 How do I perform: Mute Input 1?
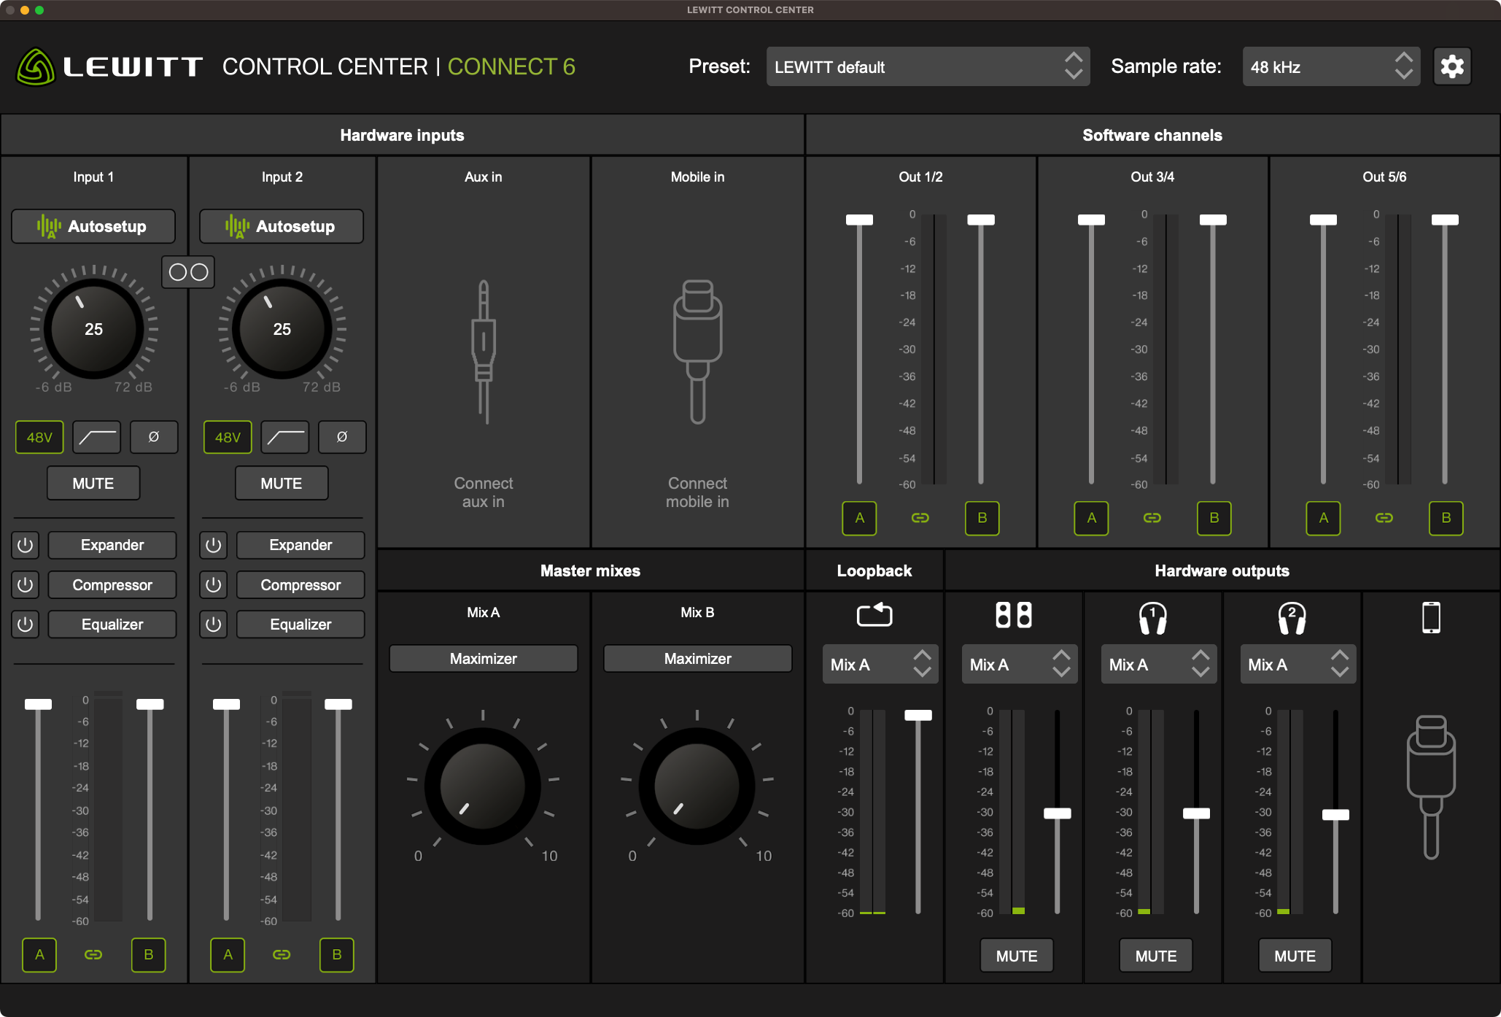(93, 483)
